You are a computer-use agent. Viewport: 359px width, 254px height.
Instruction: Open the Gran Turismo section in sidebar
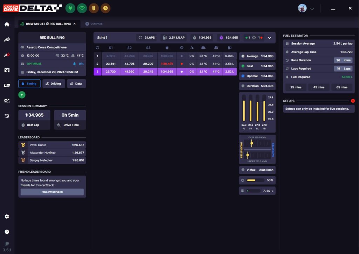coord(7,101)
